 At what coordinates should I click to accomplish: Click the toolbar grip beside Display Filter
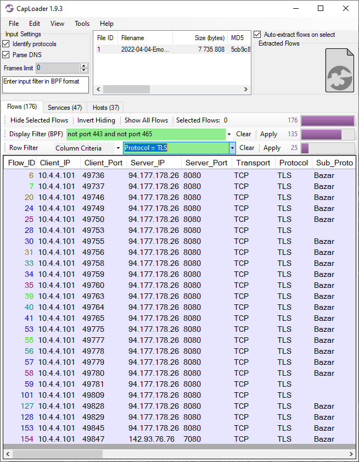coord(5,134)
